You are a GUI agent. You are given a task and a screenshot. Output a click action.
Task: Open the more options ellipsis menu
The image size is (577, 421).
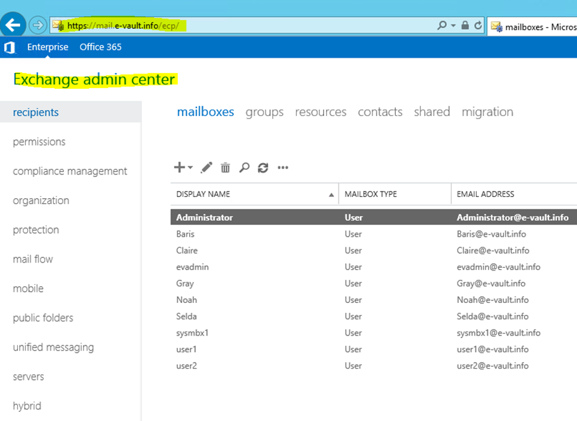[283, 168]
